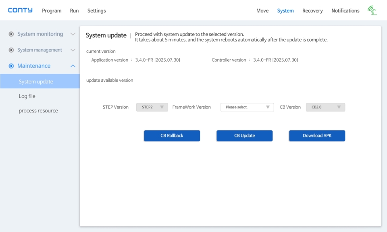Image resolution: width=387 pixels, height=232 pixels.
Task: Open the Run menu
Action: pos(74,10)
